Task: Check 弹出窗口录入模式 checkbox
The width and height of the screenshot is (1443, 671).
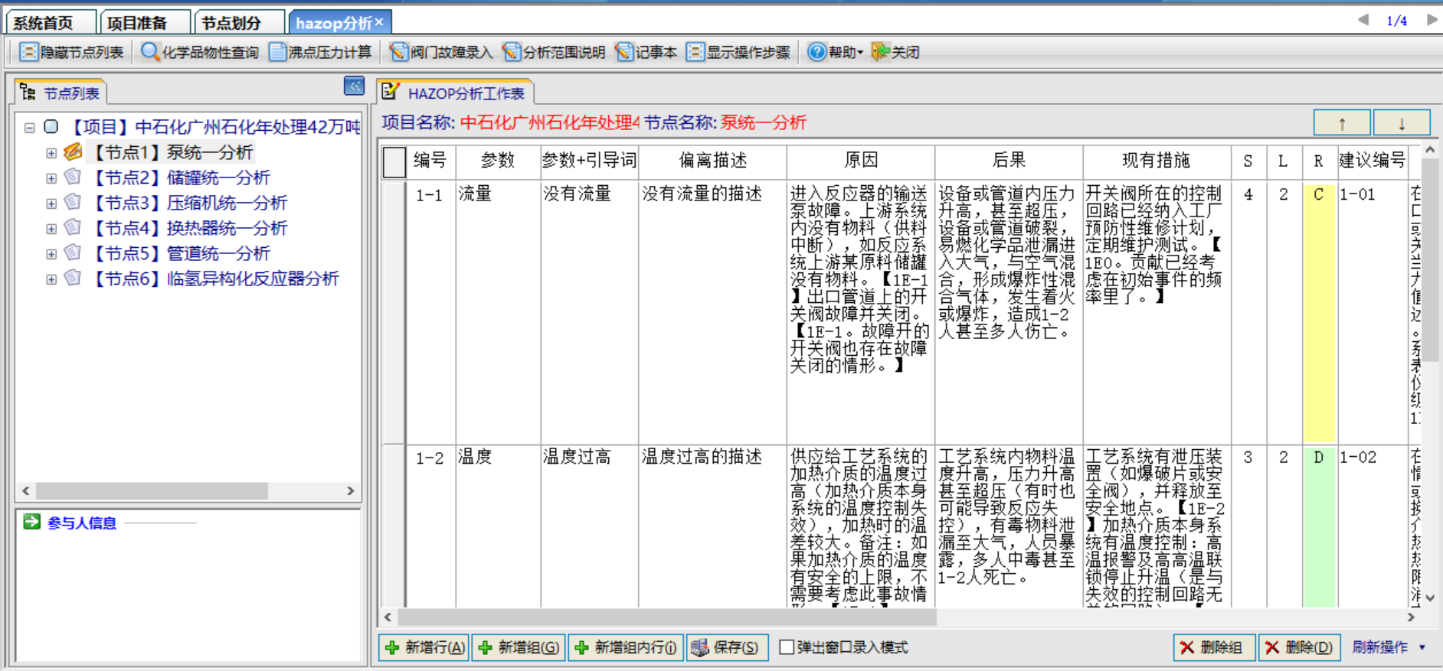Action: tap(786, 647)
